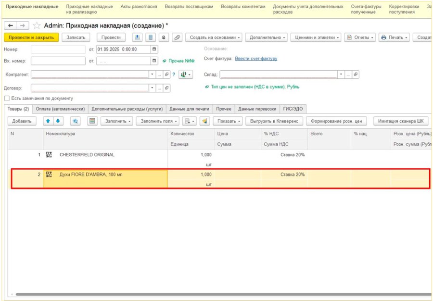Open 'Акты разногласия' in the top navigation
Image resolution: width=433 pixels, height=301 pixels.
139,7
